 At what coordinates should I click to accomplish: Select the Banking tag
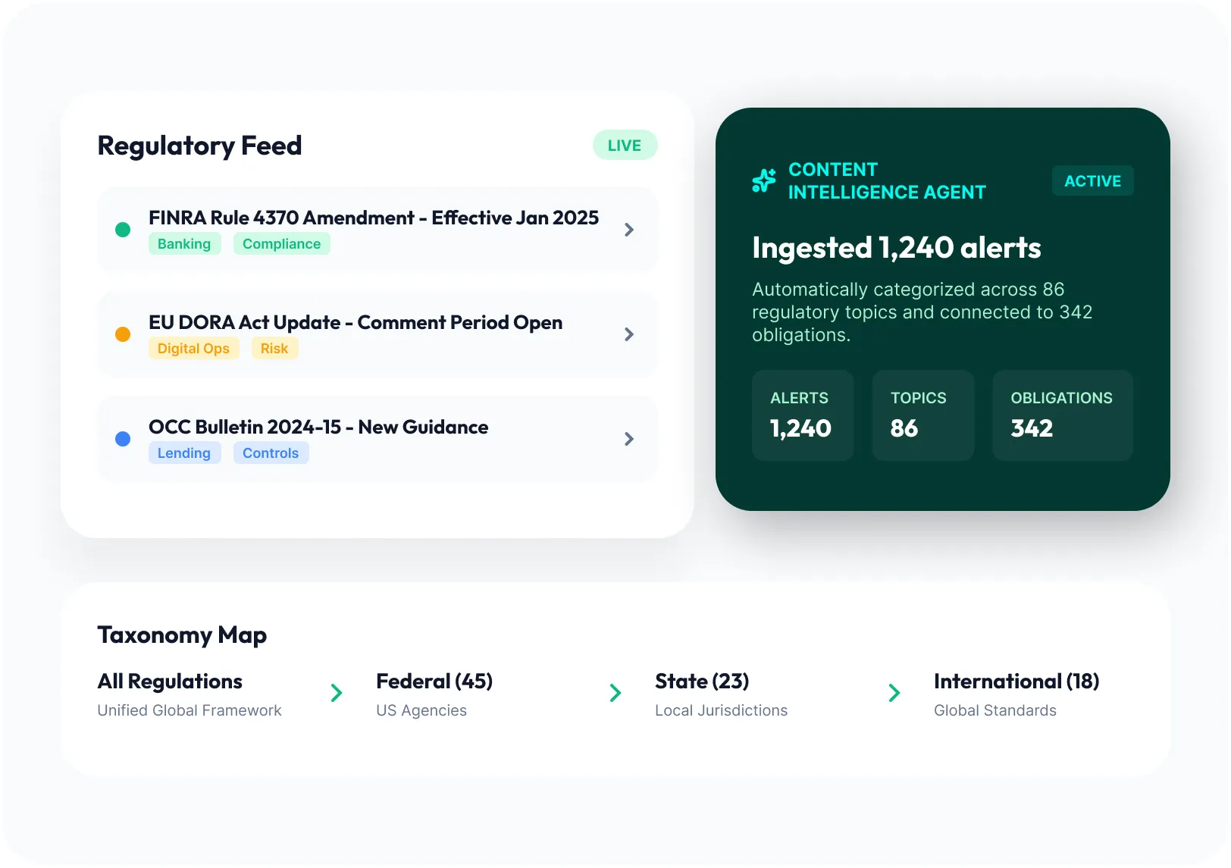(184, 244)
